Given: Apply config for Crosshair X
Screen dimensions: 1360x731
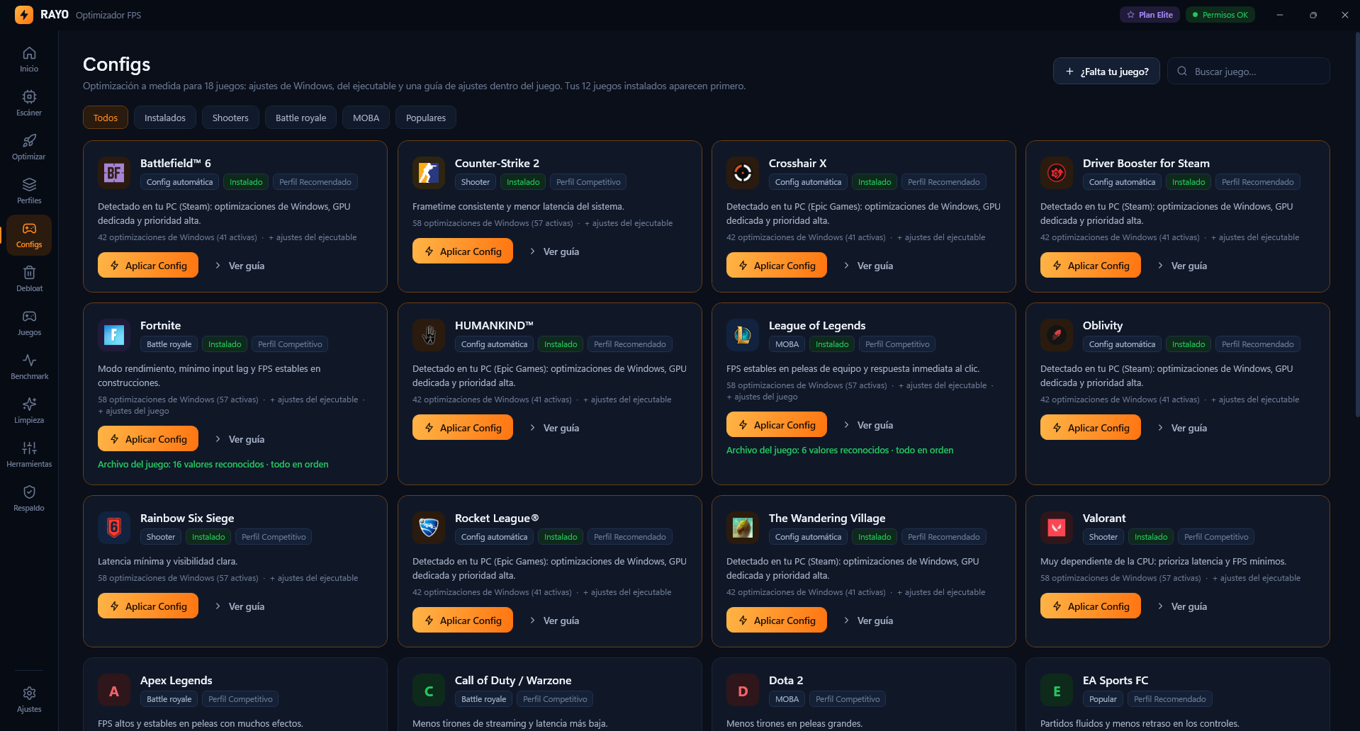Looking at the screenshot, I should [777, 266].
